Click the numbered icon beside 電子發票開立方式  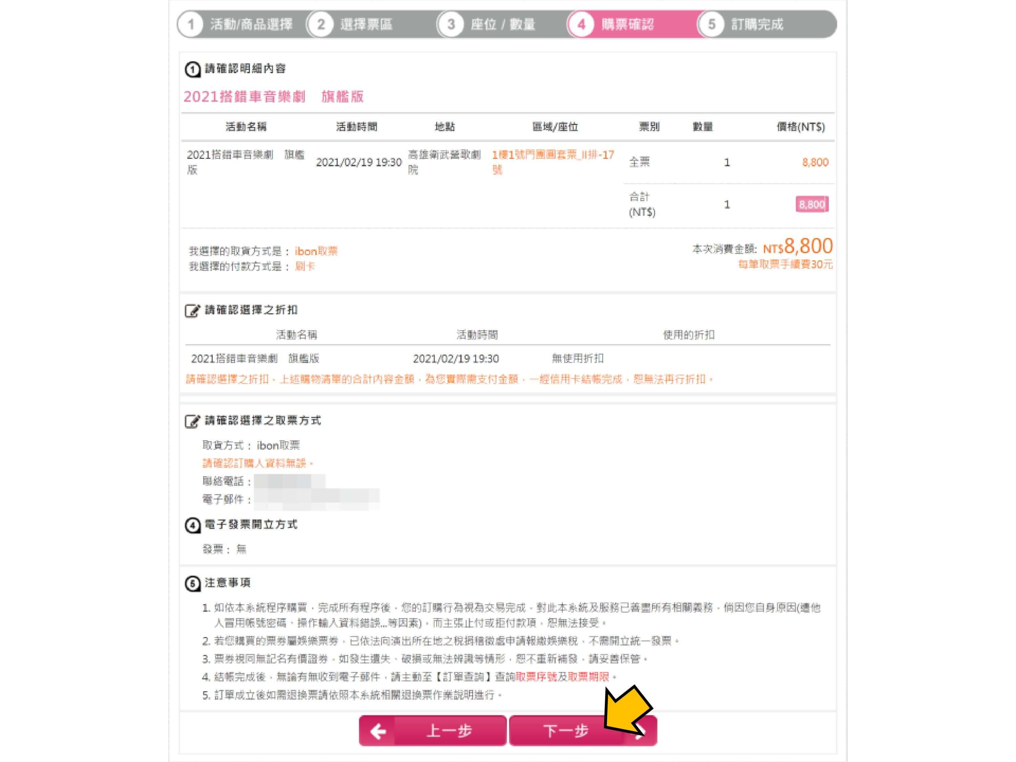click(192, 525)
